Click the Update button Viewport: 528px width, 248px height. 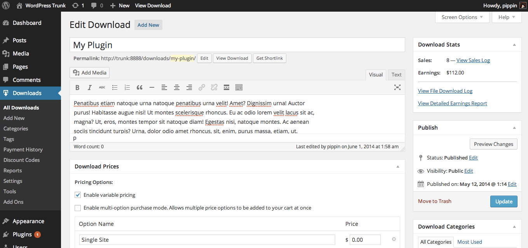pyautogui.click(x=504, y=201)
